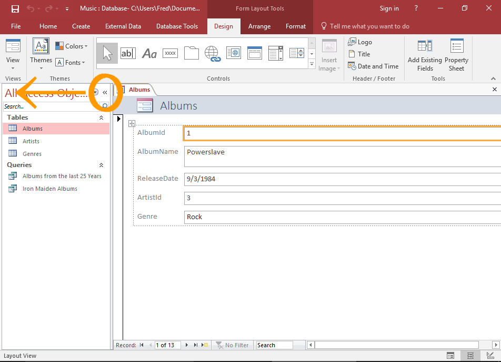Insert a Logo into the form header
This screenshot has width=501, height=362.
[365, 42]
